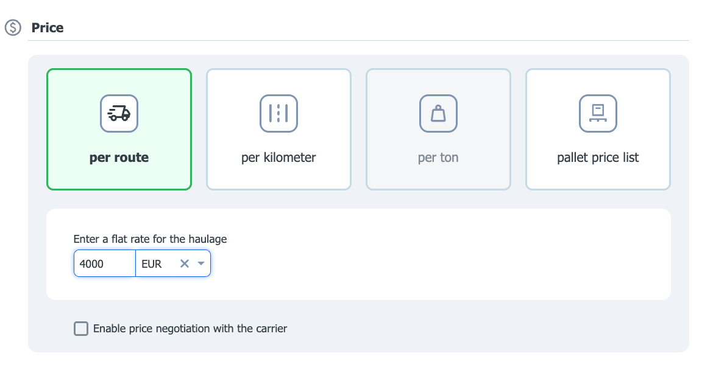Screen dimensions: 702x370
Task: Clear the EUR currency with the X icon
Action: (x=185, y=264)
